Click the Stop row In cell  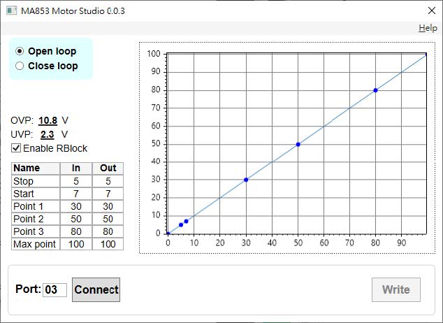click(76, 181)
